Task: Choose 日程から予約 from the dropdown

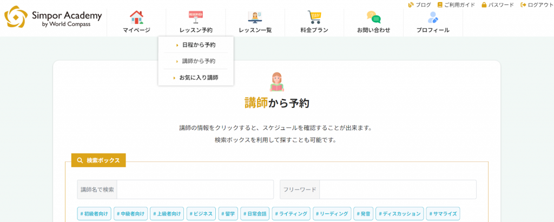Action: (x=198, y=45)
